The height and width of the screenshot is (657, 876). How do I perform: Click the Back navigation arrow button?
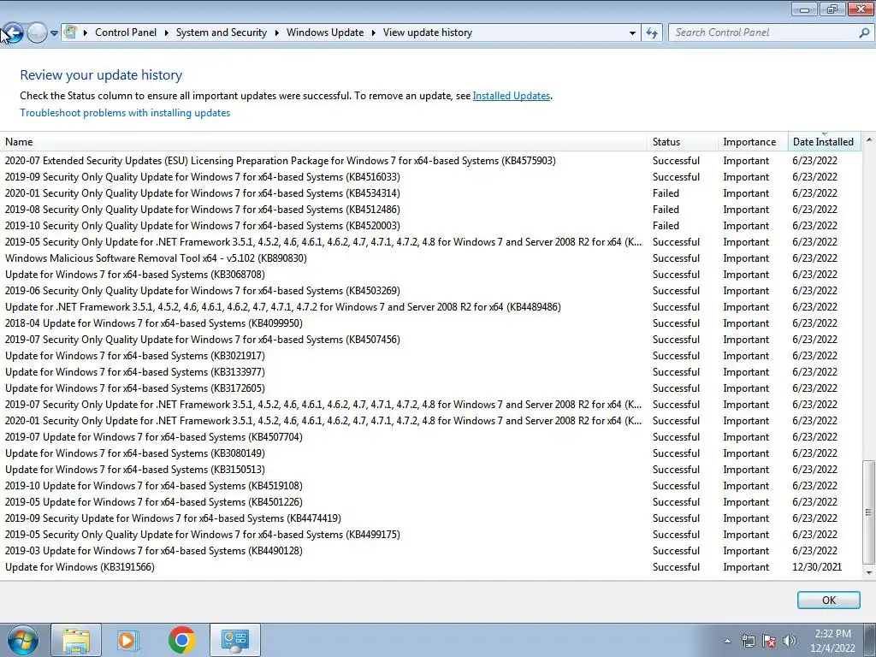pos(12,33)
